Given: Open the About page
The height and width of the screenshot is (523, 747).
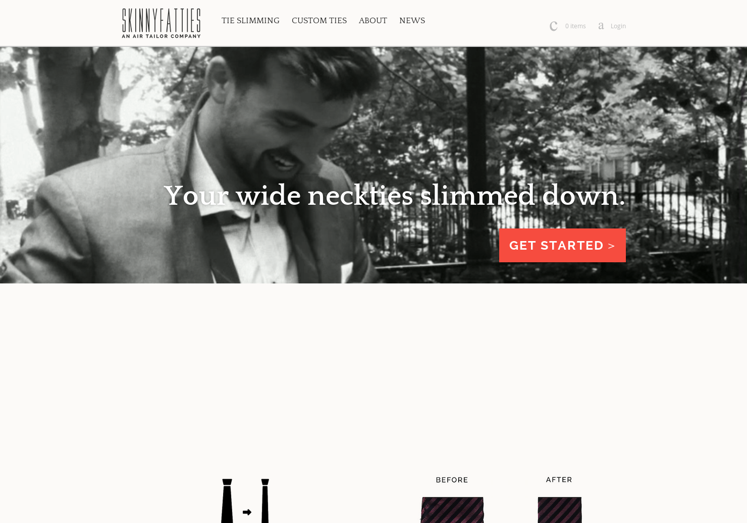Looking at the screenshot, I should click(373, 21).
